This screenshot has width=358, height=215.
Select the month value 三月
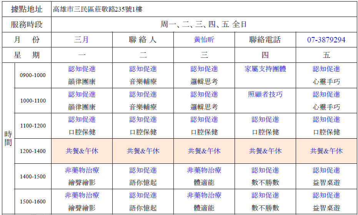coord(82,40)
